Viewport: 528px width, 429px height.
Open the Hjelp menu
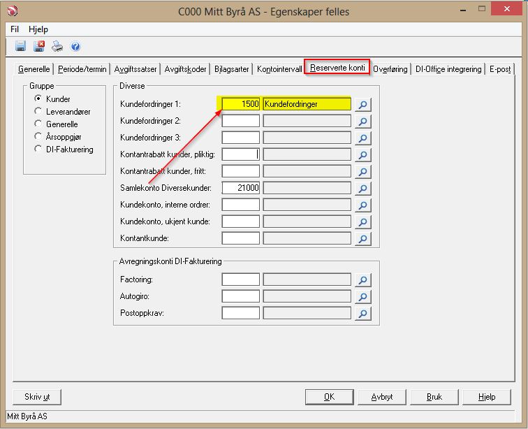pyautogui.click(x=38, y=29)
